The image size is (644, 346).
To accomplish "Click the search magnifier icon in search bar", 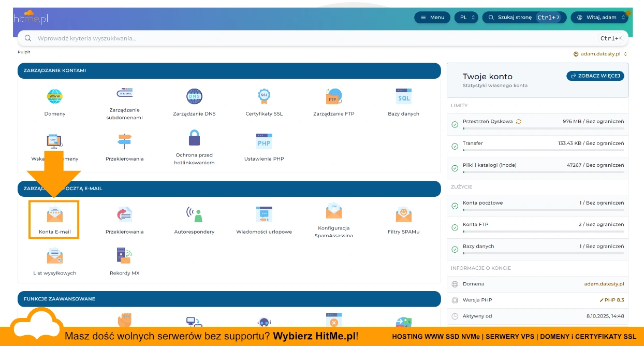I will click(x=27, y=38).
